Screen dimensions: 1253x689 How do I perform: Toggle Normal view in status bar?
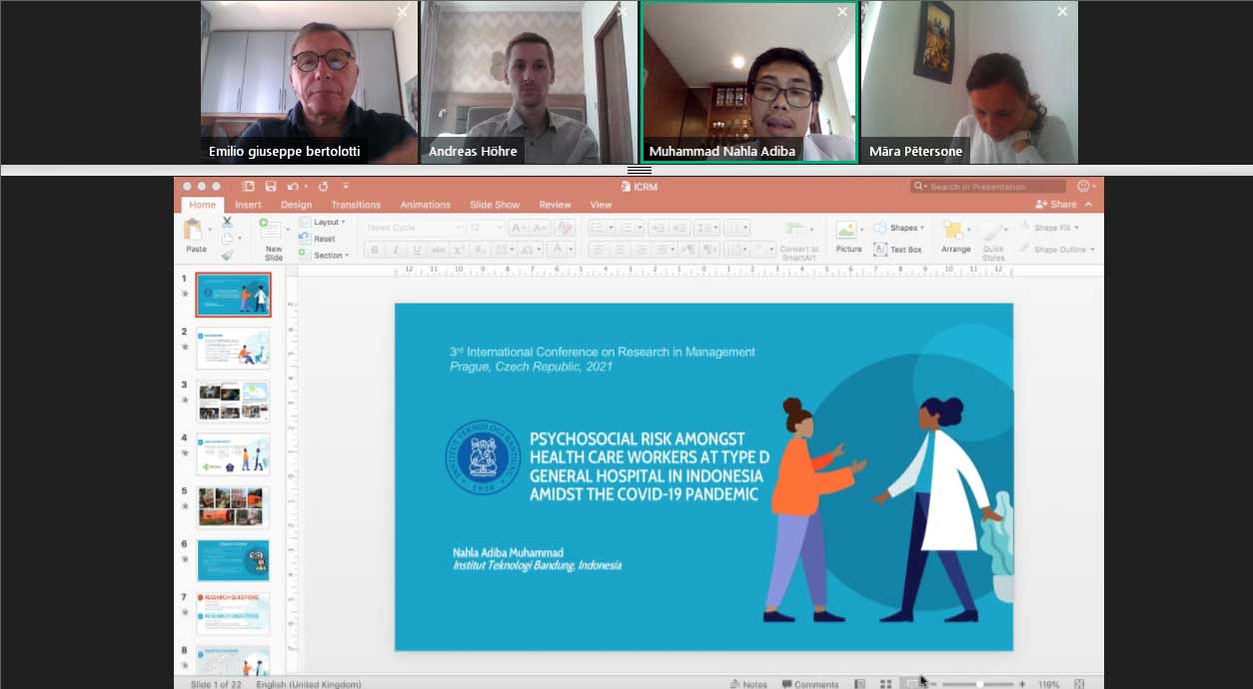point(859,684)
